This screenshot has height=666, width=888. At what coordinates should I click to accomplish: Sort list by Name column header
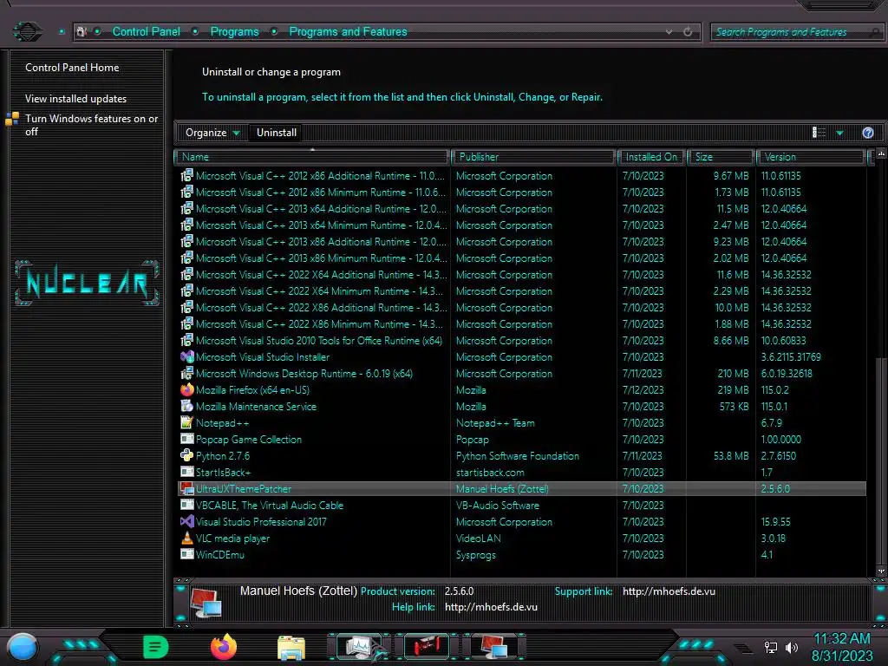coord(312,157)
